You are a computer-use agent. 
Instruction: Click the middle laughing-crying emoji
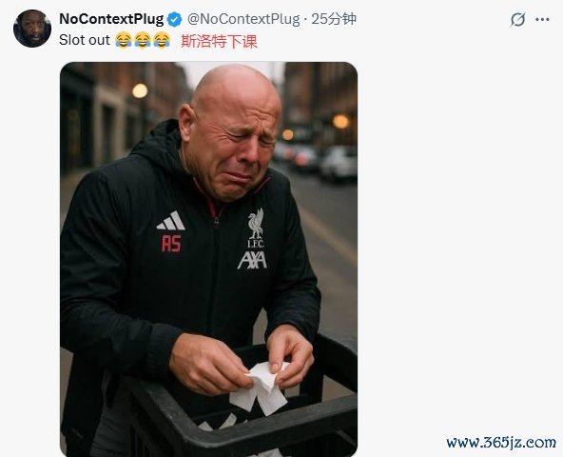click(x=143, y=40)
